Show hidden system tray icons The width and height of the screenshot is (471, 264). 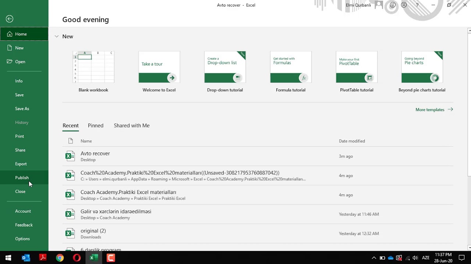[374, 258]
